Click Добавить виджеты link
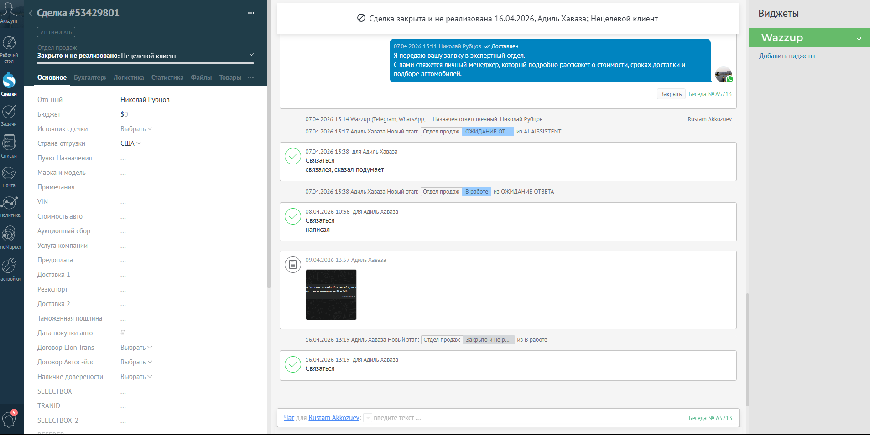The width and height of the screenshot is (870, 435). pos(787,56)
